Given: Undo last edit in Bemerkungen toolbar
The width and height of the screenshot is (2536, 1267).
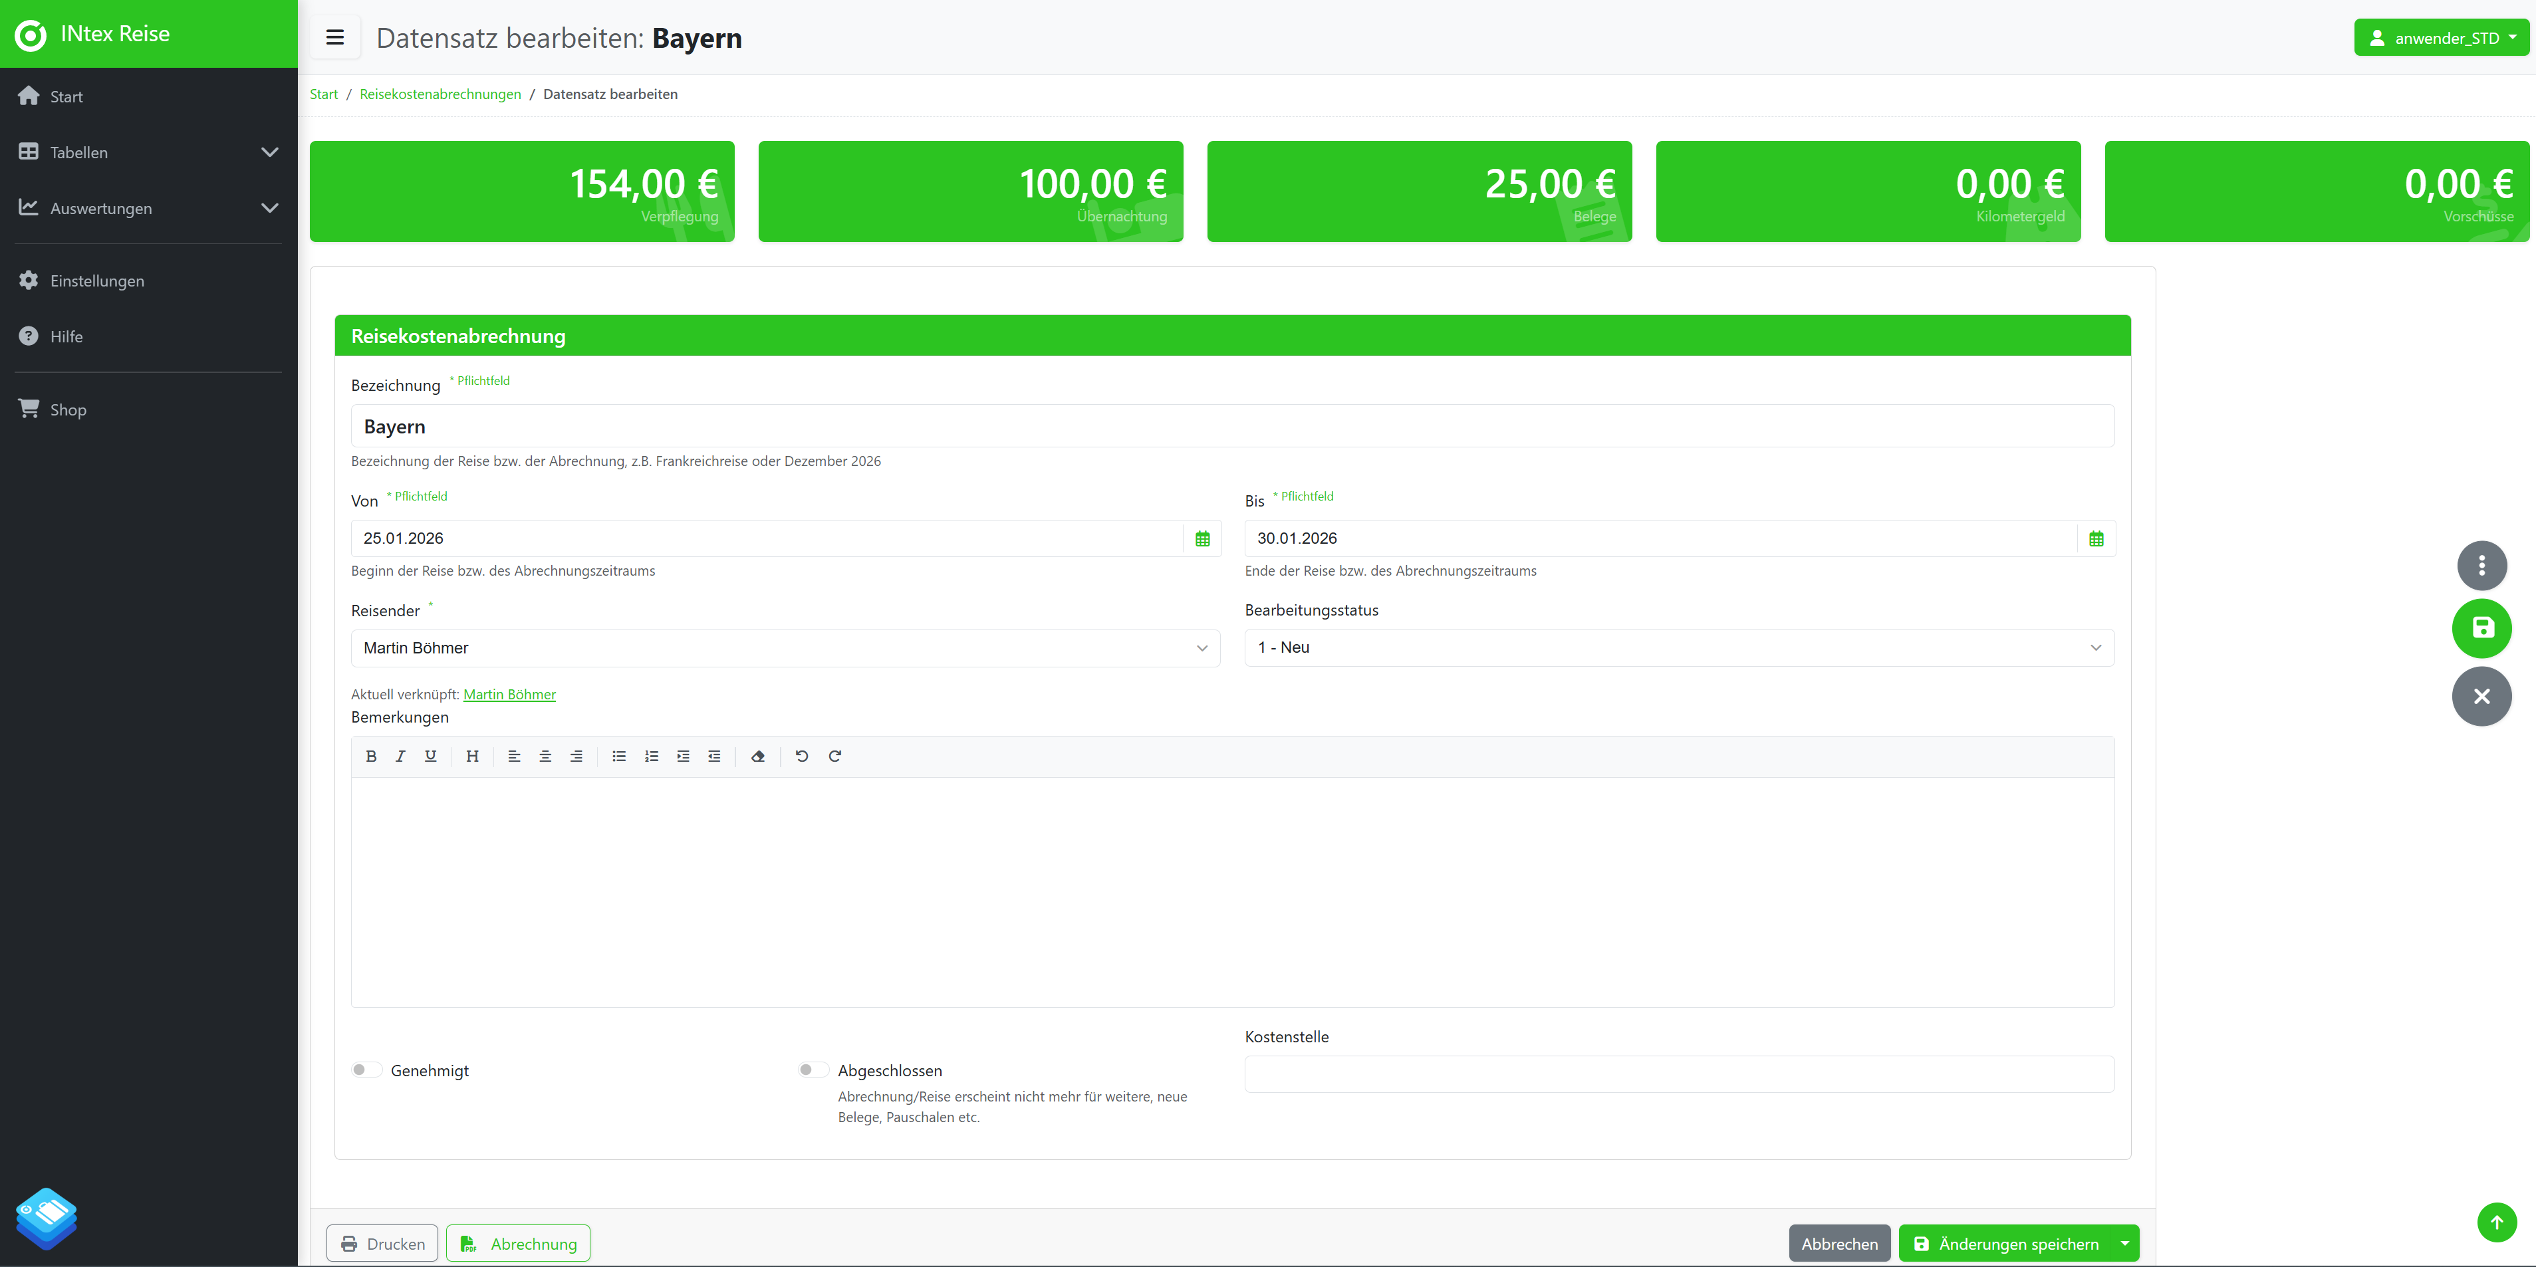Looking at the screenshot, I should coord(801,756).
